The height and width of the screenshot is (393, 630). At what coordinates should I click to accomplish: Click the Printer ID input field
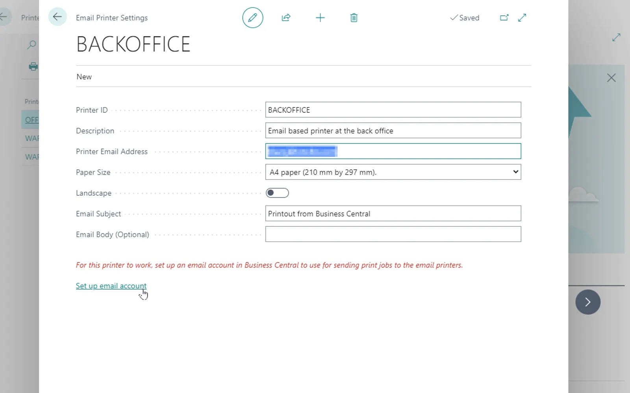[393, 110]
